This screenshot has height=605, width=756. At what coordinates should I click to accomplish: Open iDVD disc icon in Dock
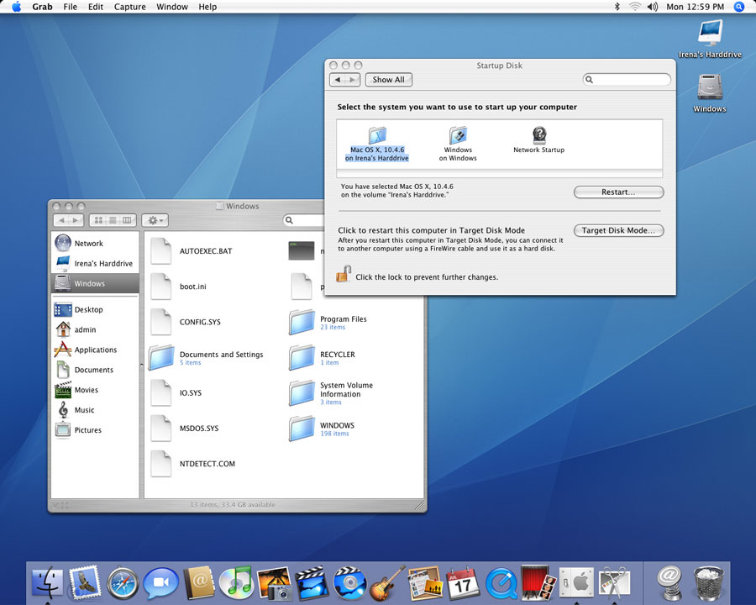pyautogui.click(x=349, y=583)
